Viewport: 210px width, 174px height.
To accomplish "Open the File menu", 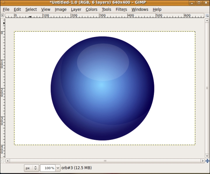I will point(6,9).
